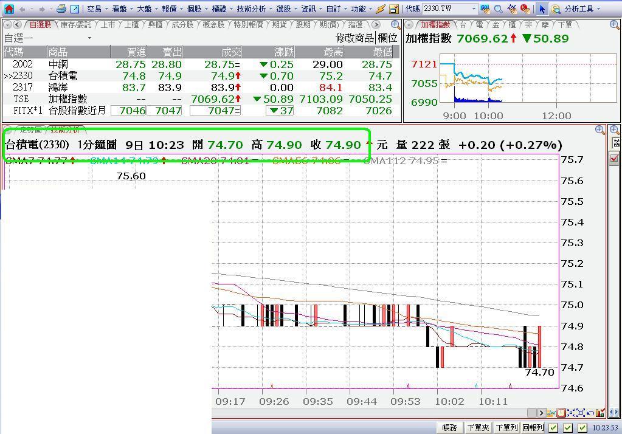This screenshot has height=434, width=622.
Task: Open the 看盤 dropdown menu
Action: (122, 9)
